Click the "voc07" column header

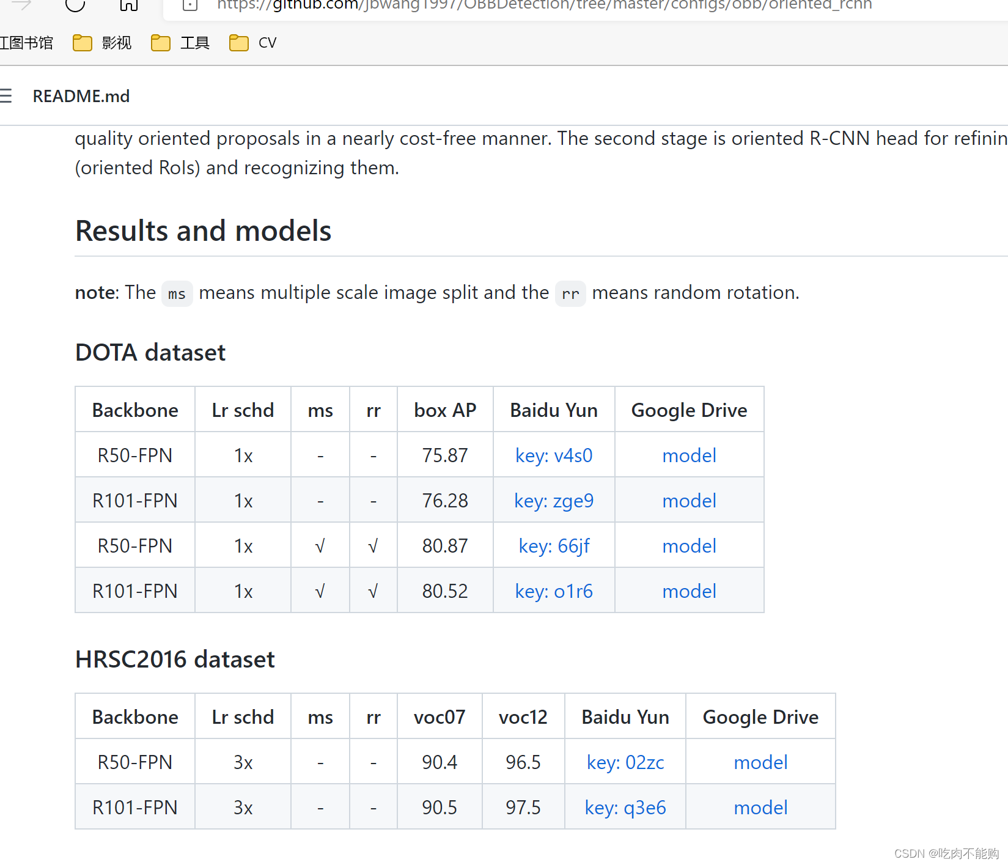point(440,717)
